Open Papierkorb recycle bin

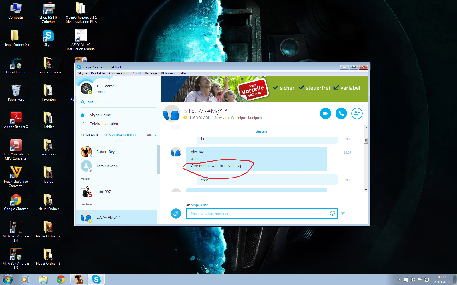(x=16, y=93)
